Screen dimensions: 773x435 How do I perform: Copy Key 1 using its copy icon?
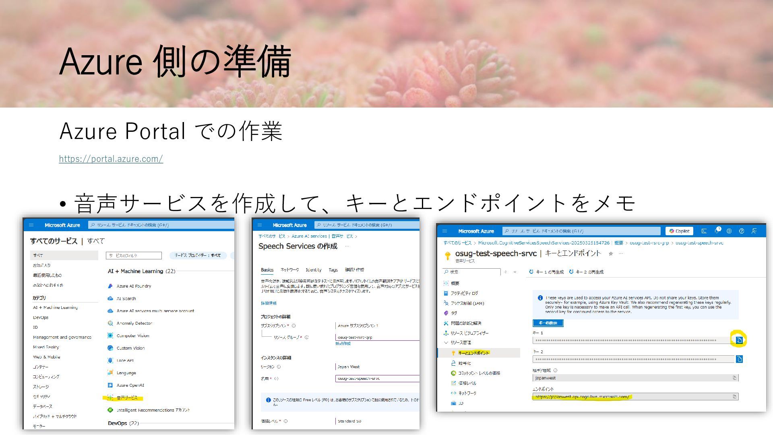pos(739,340)
